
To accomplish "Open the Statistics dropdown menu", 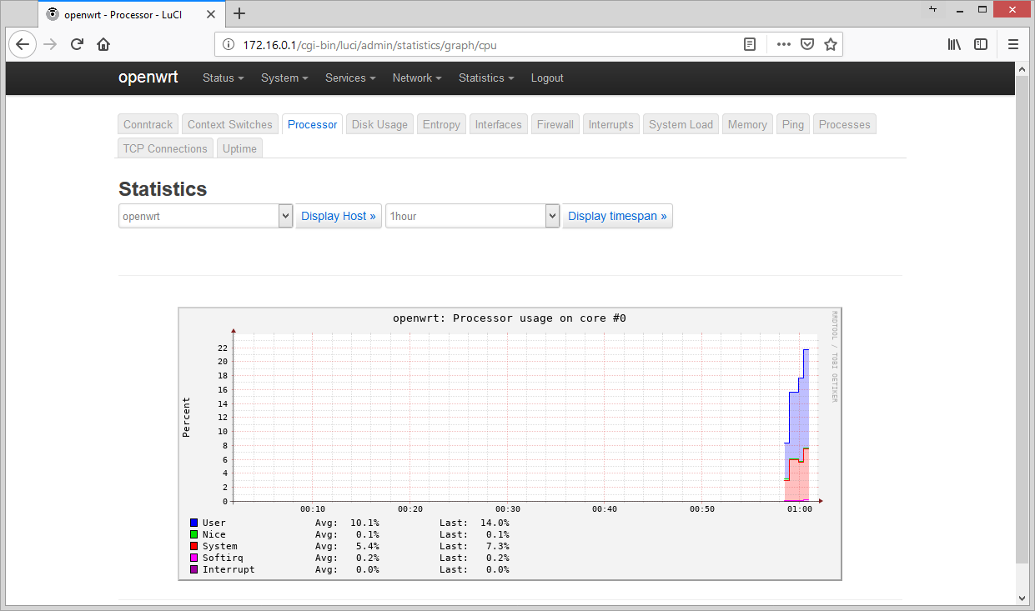I will pos(485,78).
